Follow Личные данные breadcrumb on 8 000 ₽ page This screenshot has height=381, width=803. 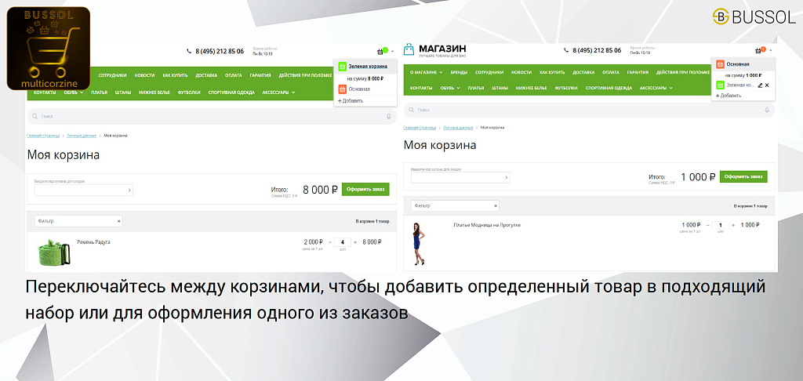[82, 136]
